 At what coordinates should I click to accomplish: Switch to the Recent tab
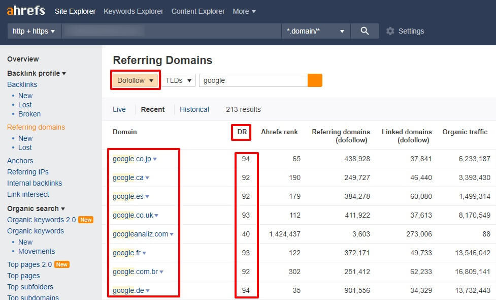tap(153, 109)
